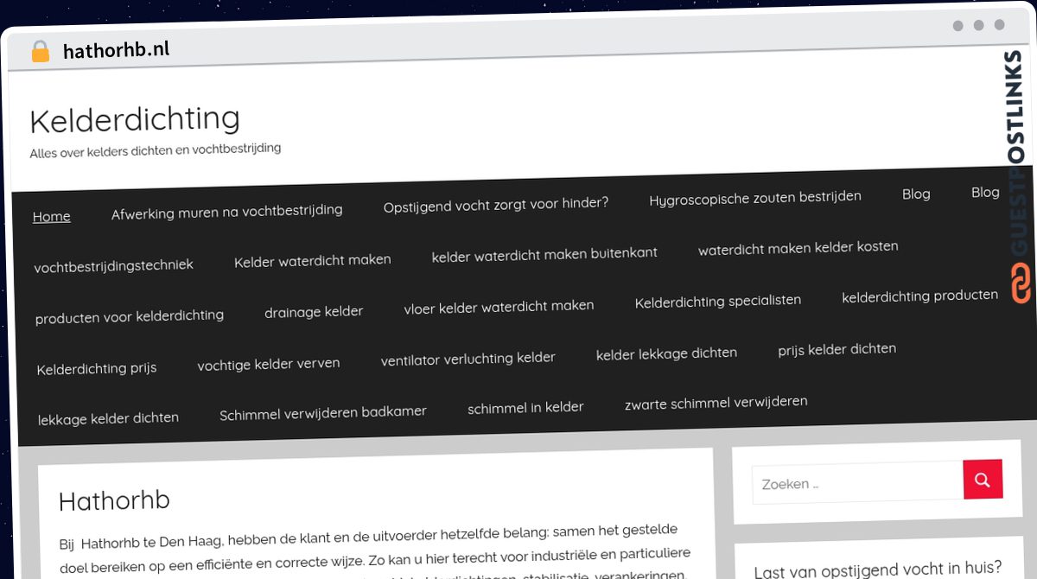Open the Kelderdichting site title link
The width and height of the screenshot is (1037, 579).
135,119
